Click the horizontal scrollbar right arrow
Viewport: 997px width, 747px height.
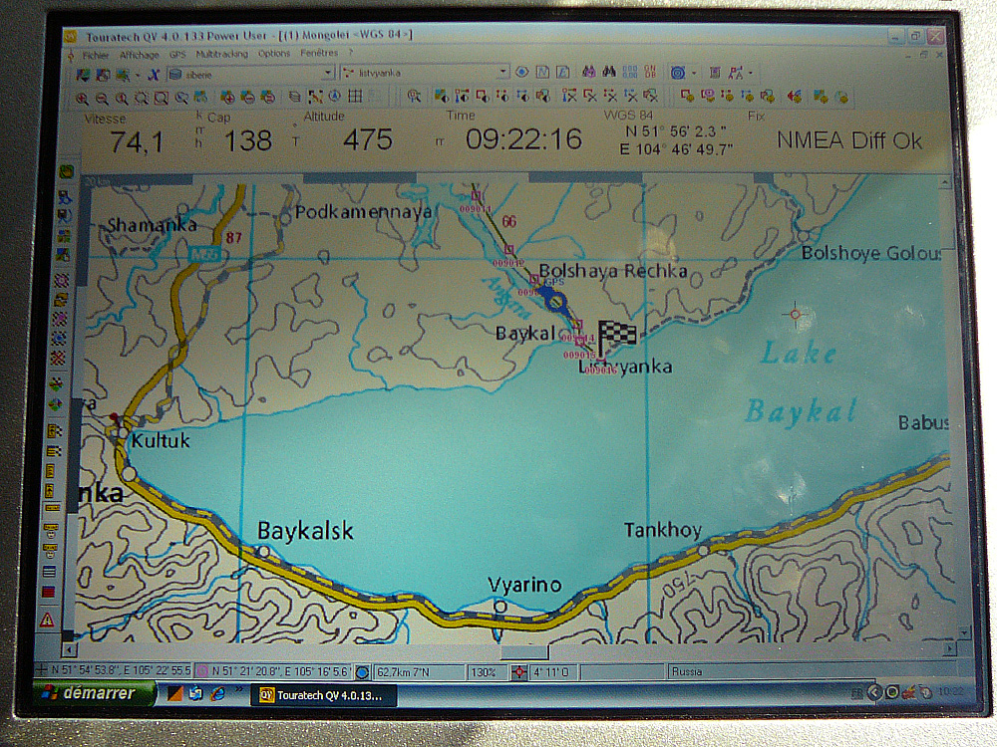coord(949,648)
